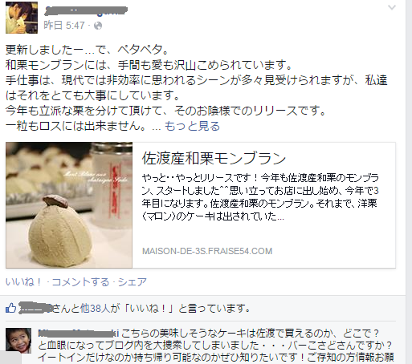The width and height of the screenshot is (412, 364).
Task: Click シェア to share the post
Action: [133, 281]
